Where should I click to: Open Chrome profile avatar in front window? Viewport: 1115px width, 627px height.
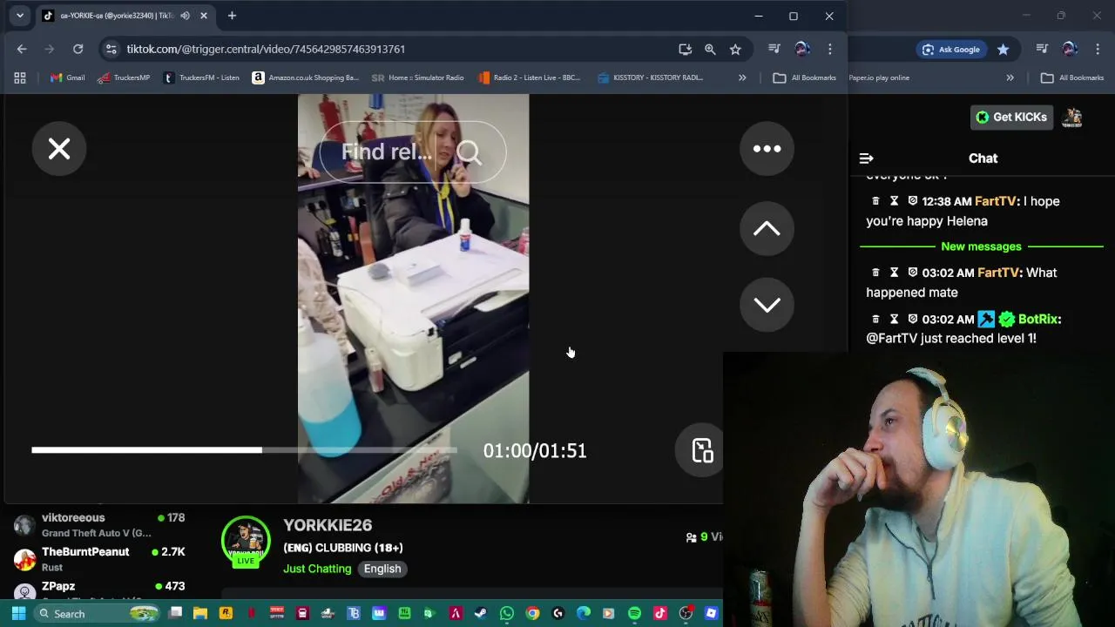coord(802,49)
